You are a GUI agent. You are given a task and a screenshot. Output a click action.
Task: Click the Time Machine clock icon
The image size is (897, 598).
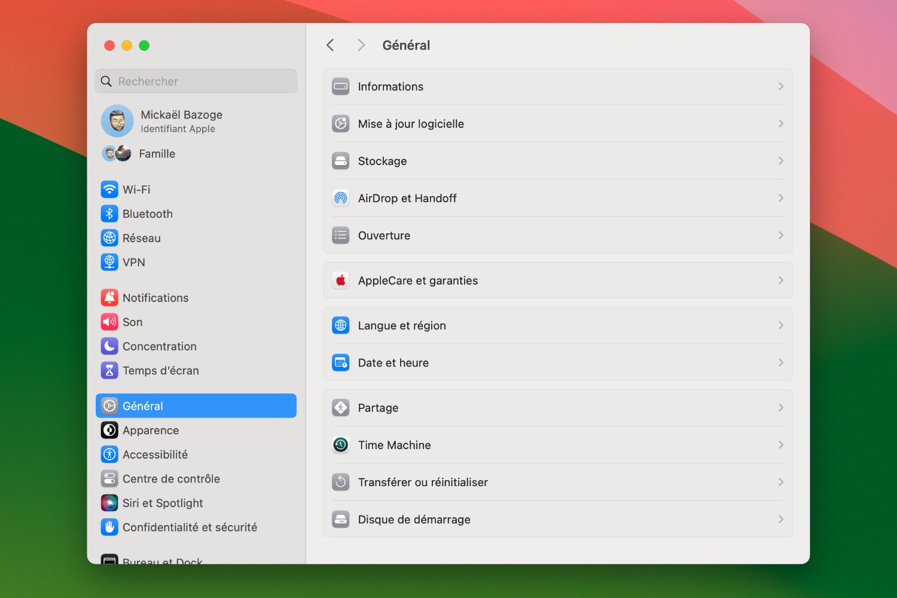[341, 445]
